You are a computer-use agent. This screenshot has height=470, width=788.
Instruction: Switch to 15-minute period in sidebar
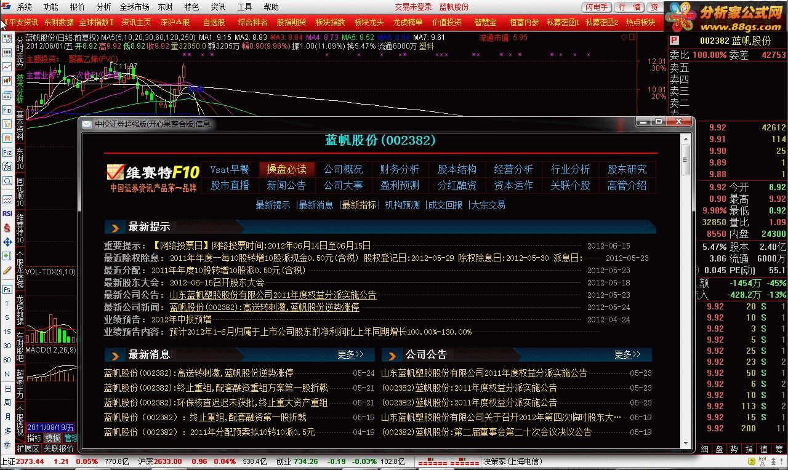point(7,332)
